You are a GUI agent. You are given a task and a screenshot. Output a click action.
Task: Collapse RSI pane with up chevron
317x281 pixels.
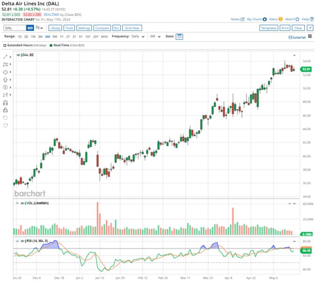295,241
